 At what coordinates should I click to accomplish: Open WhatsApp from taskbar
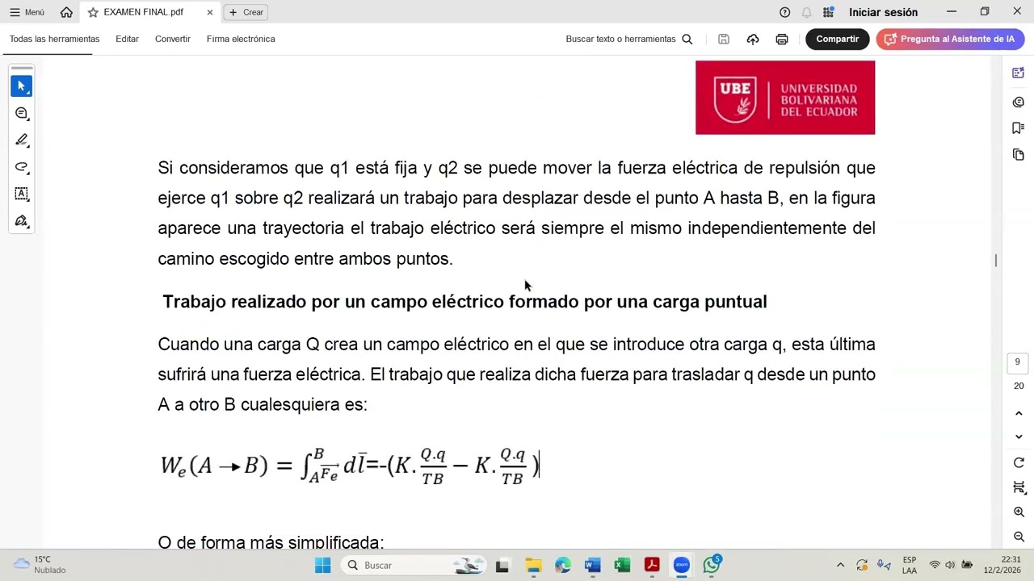712,565
